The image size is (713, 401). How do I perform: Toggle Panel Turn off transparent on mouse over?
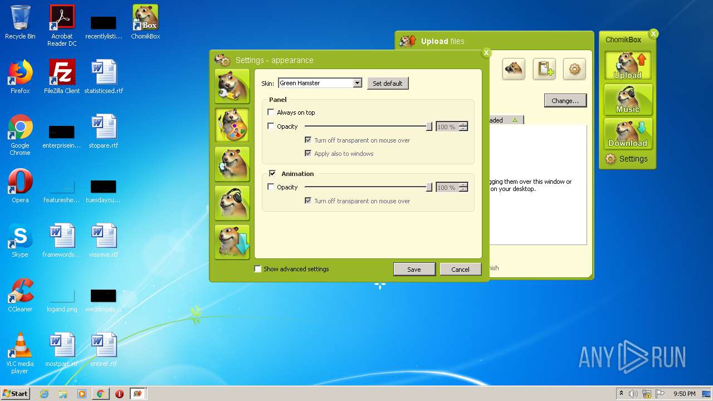click(x=308, y=140)
